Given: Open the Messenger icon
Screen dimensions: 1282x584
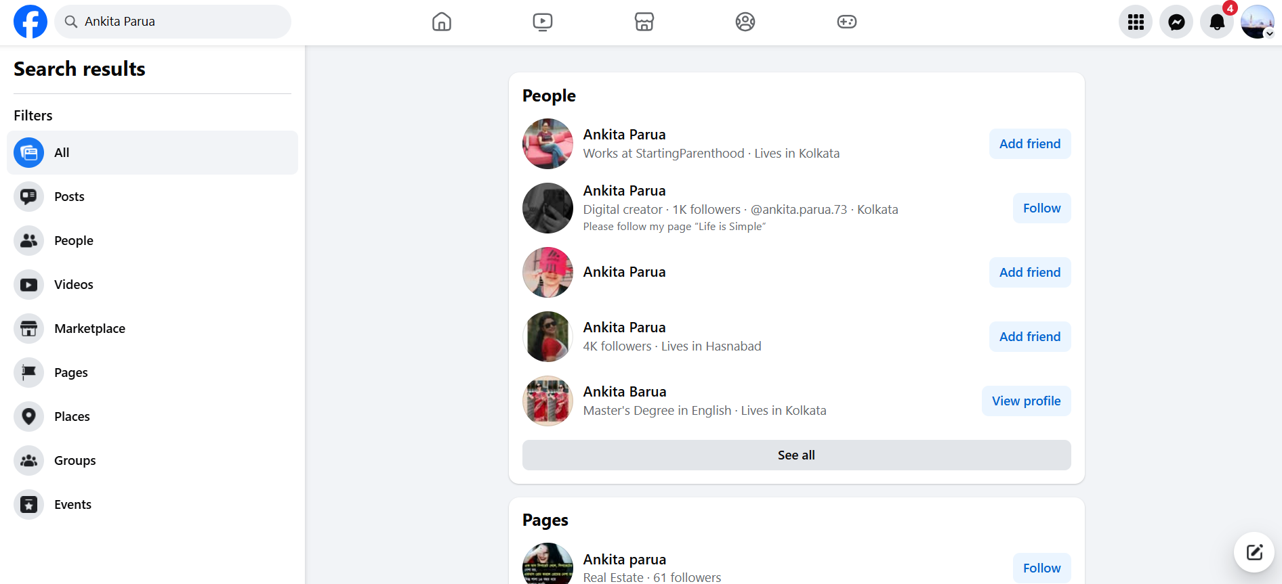Looking at the screenshot, I should 1176,22.
